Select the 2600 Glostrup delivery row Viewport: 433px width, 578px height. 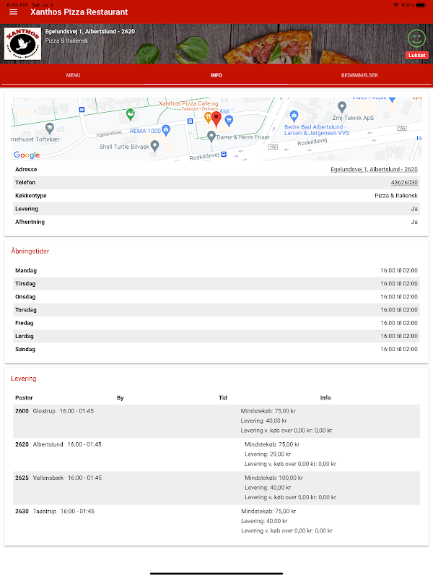coord(216,421)
